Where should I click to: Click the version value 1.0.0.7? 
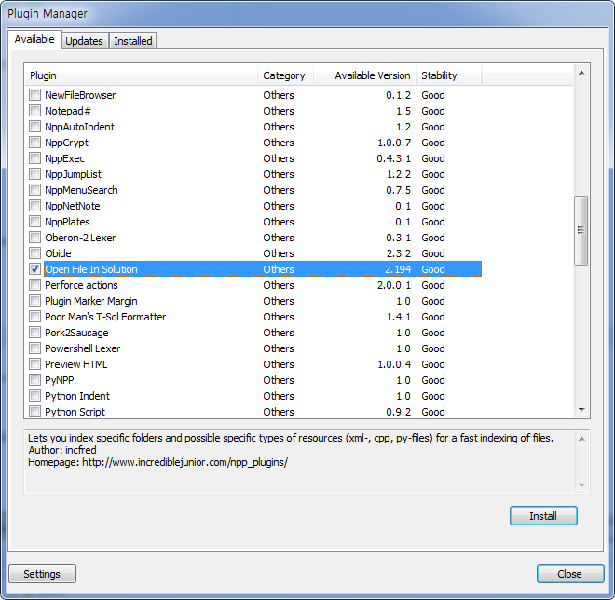coord(394,143)
